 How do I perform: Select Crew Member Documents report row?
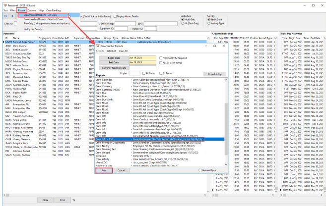[160, 143]
